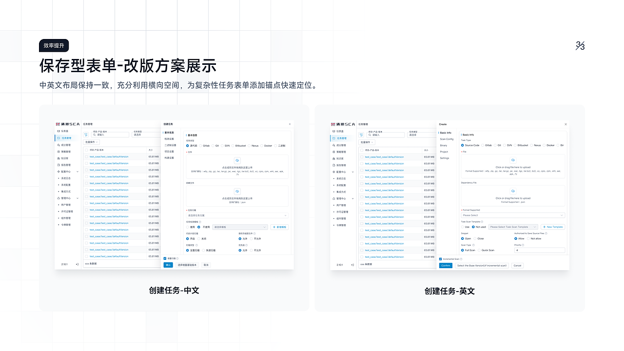
Task: Jump to Scan Config anchor
Action: (x=447, y=139)
